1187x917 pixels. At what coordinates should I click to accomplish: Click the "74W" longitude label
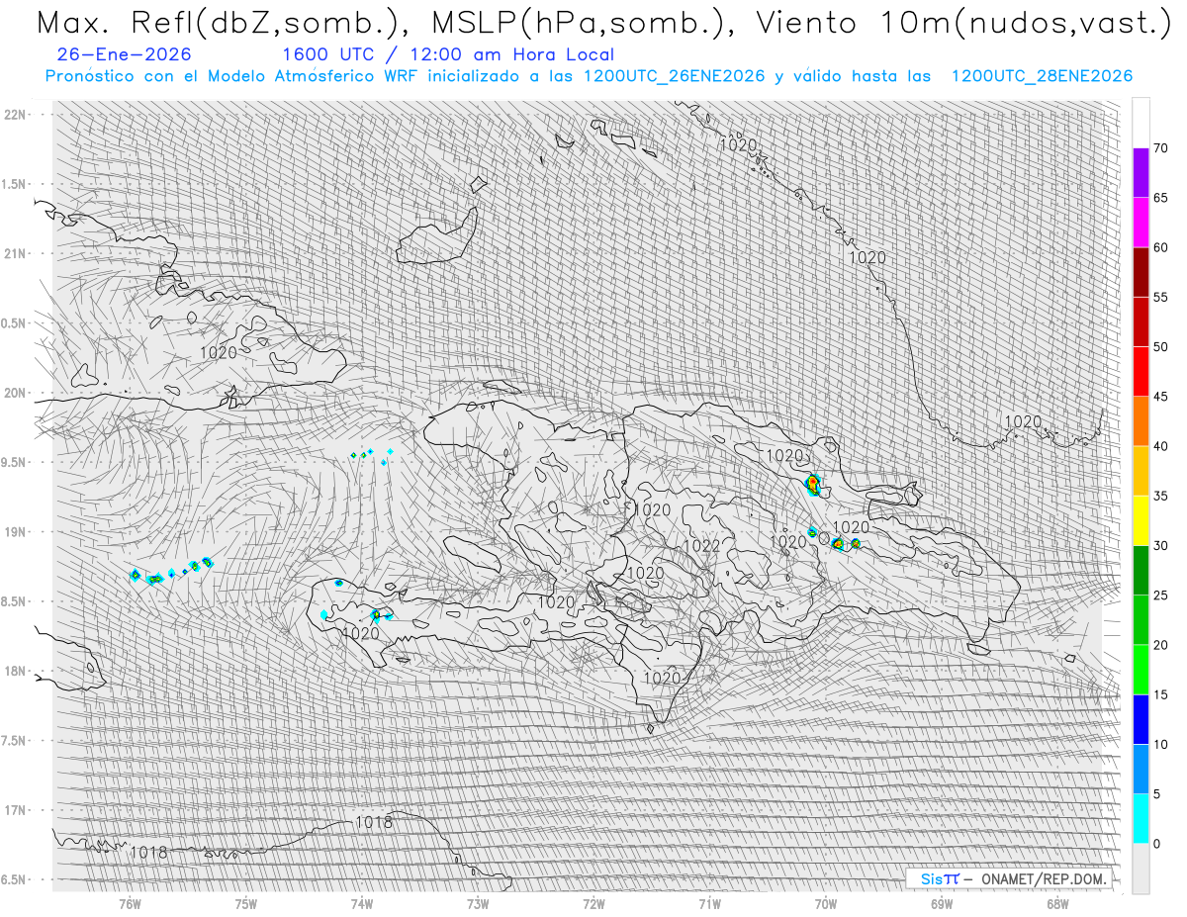362,903
